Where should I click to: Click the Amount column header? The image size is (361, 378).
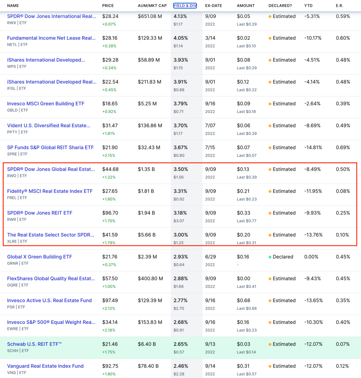point(246,6)
